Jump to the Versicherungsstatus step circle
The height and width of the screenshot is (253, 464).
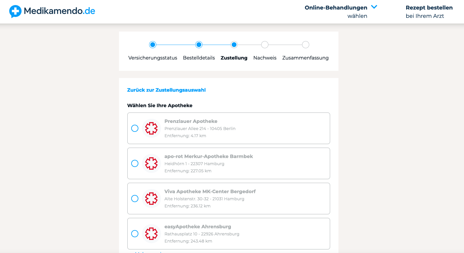click(x=153, y=45)
